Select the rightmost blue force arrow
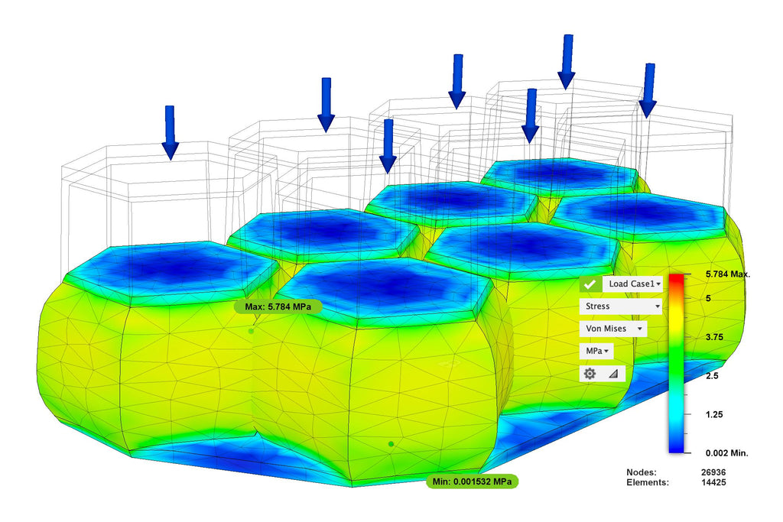The image size is (783, 522). click(648, 90)
